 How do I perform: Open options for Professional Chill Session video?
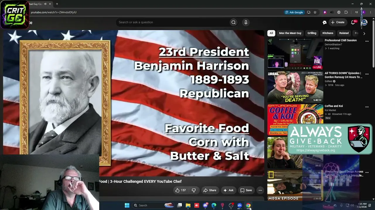coord(367,41)
